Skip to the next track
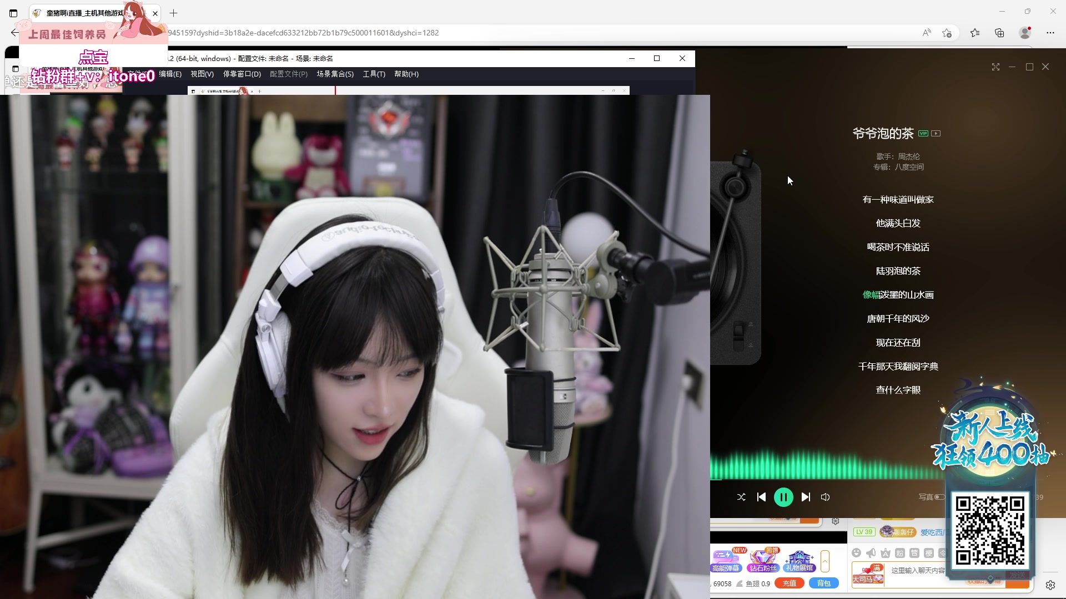Screen dimensions: 1066x599 click(x=806, y=497)
